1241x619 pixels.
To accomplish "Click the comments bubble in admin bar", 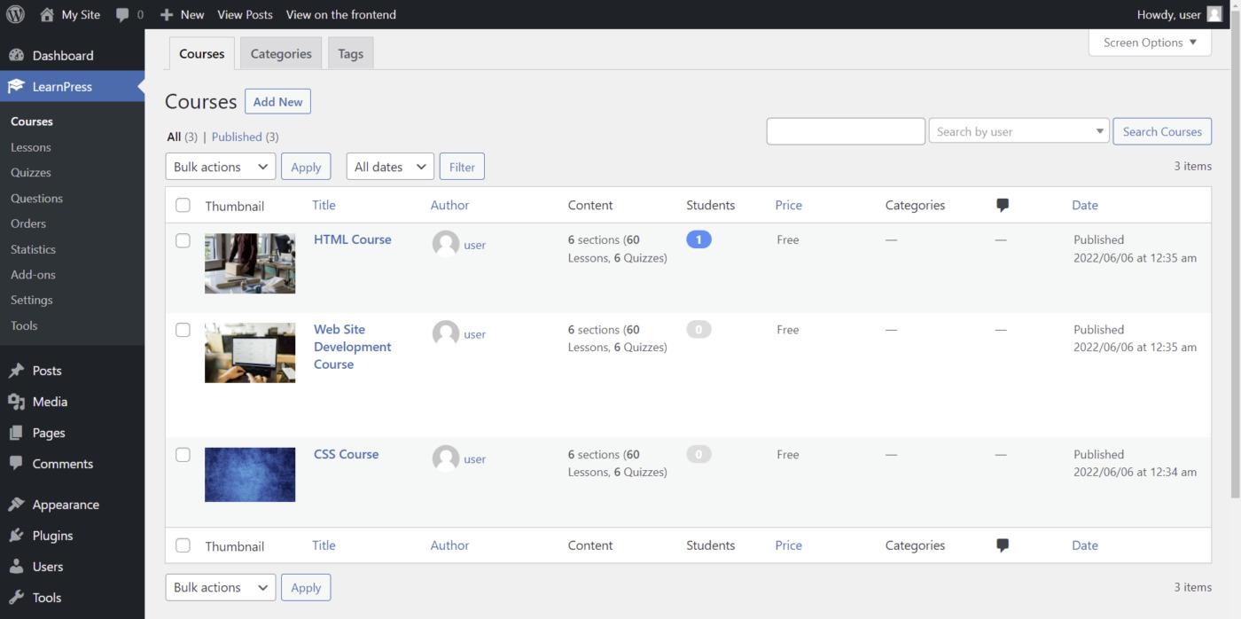I will [122, 14].
